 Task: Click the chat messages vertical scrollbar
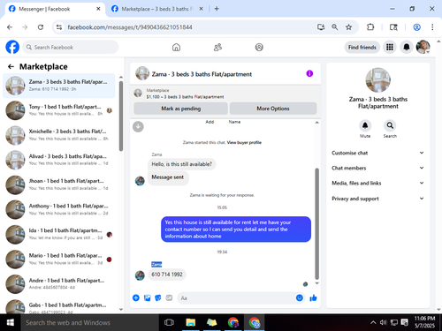tap(316, 223)
